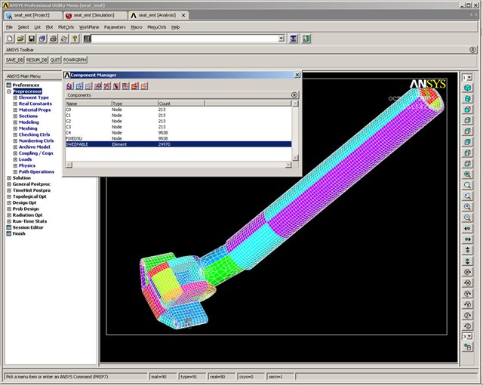Click the Contact Manager icon at the end of the toolbar
The height and width of the screenshot is (386, 483).
tap(306, 39)
